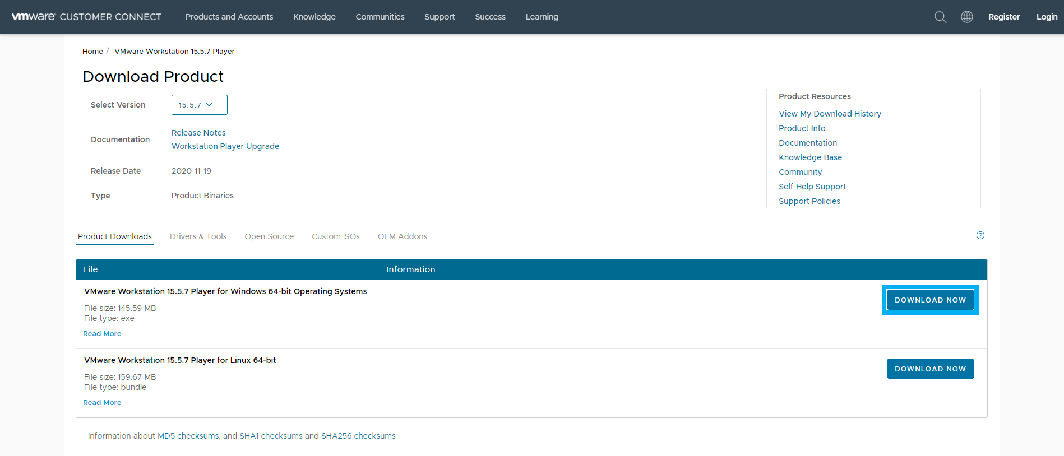Open View My Download History
This screenshot has width=1064, height=456.
point(830,114)
